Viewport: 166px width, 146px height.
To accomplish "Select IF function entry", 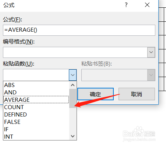I will click(36, 129).
